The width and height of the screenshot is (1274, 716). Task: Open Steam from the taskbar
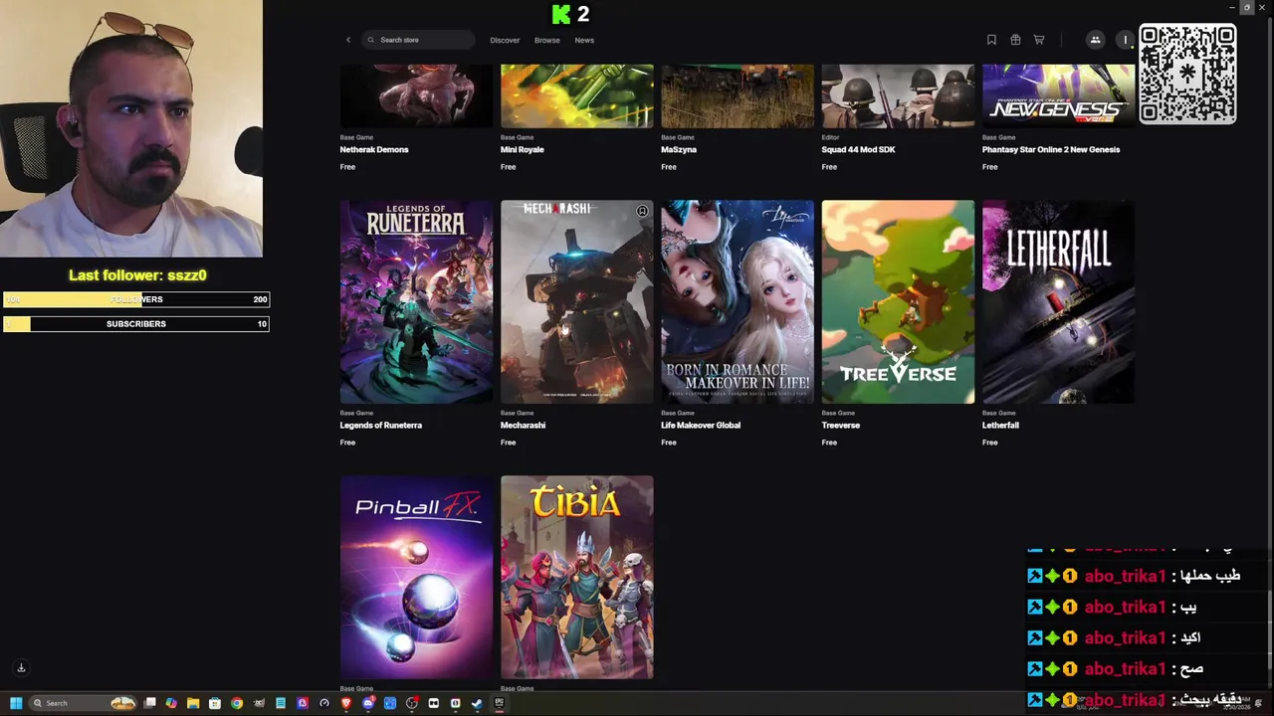tap(477, 703)
